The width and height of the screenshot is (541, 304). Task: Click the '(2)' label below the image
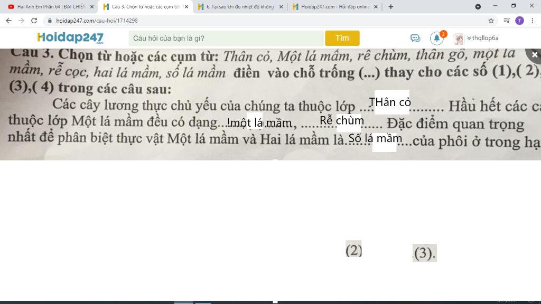pos(353,250)
